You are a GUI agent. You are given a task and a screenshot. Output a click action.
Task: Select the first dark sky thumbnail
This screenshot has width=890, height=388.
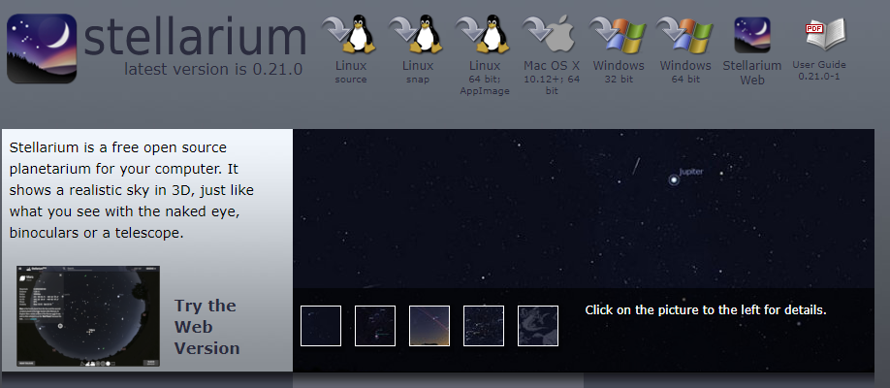[x=321, y=326]
